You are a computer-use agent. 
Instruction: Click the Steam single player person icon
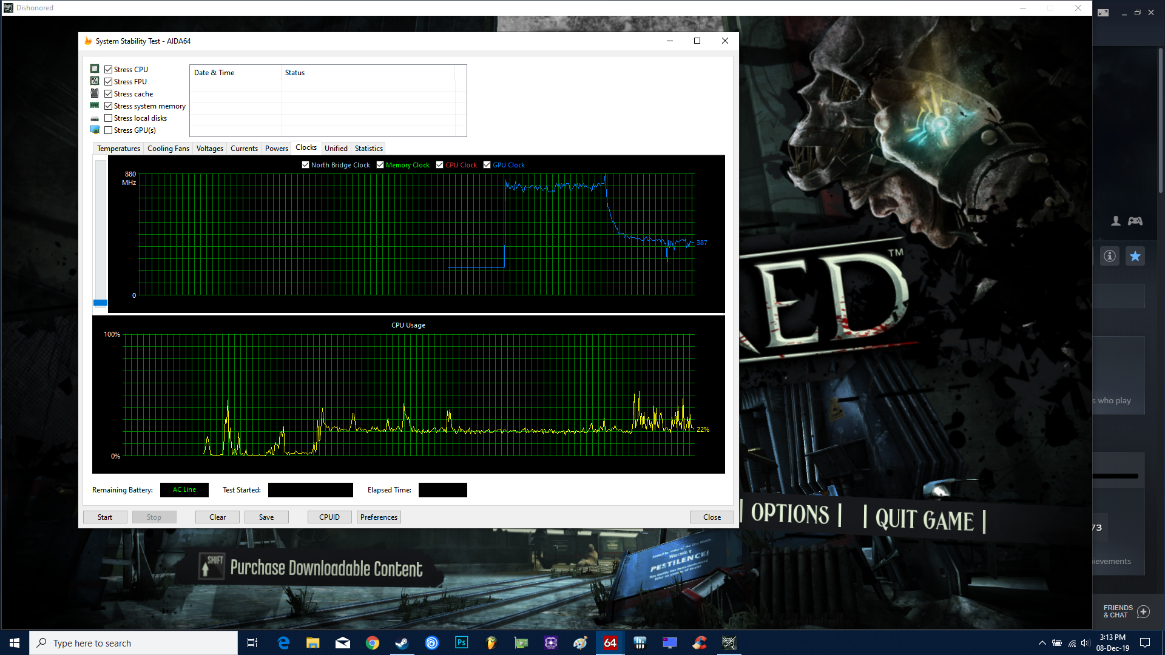click(1116, 221)
